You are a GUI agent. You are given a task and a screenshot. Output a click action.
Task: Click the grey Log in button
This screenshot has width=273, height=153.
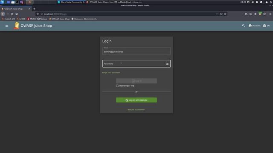(x=136, y=81)
